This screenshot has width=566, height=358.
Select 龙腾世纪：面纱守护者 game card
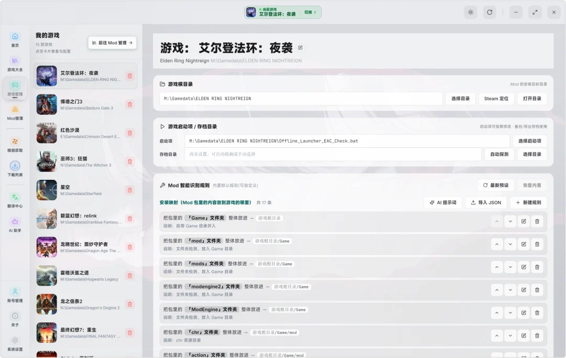(85, 247)
